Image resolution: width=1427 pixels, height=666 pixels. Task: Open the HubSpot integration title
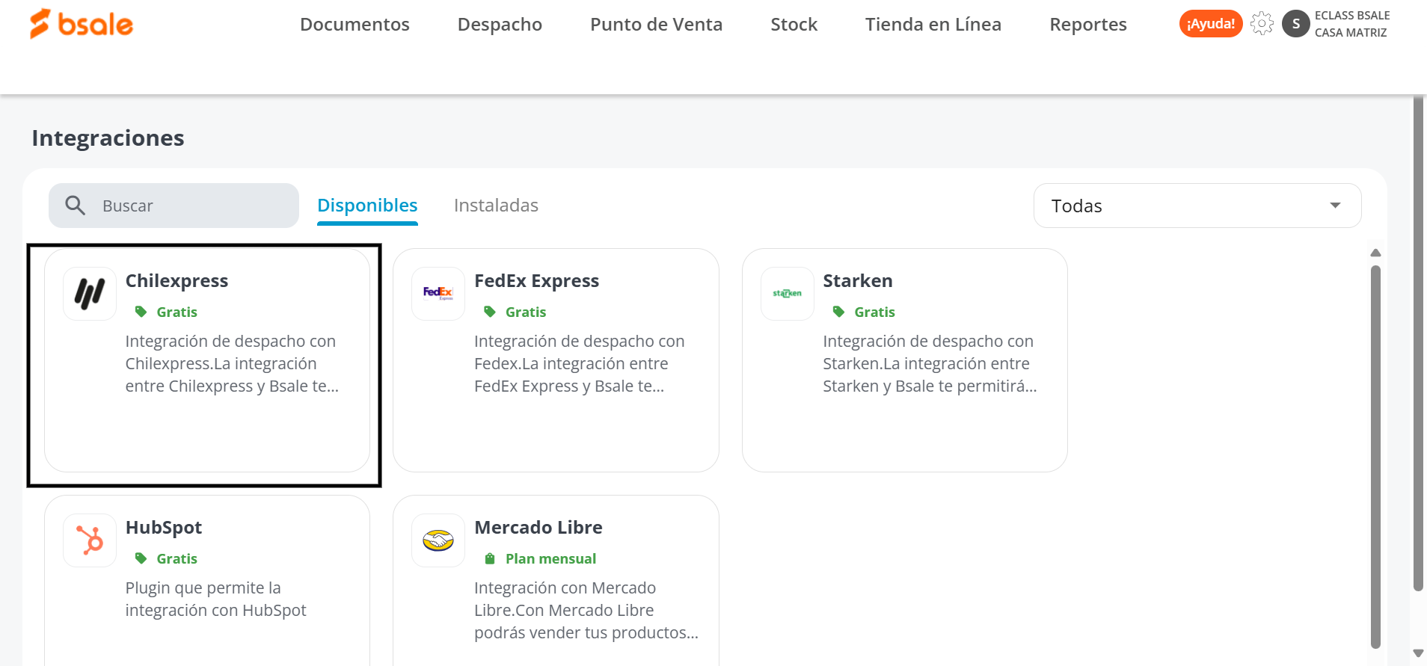(x=163, y=528)
